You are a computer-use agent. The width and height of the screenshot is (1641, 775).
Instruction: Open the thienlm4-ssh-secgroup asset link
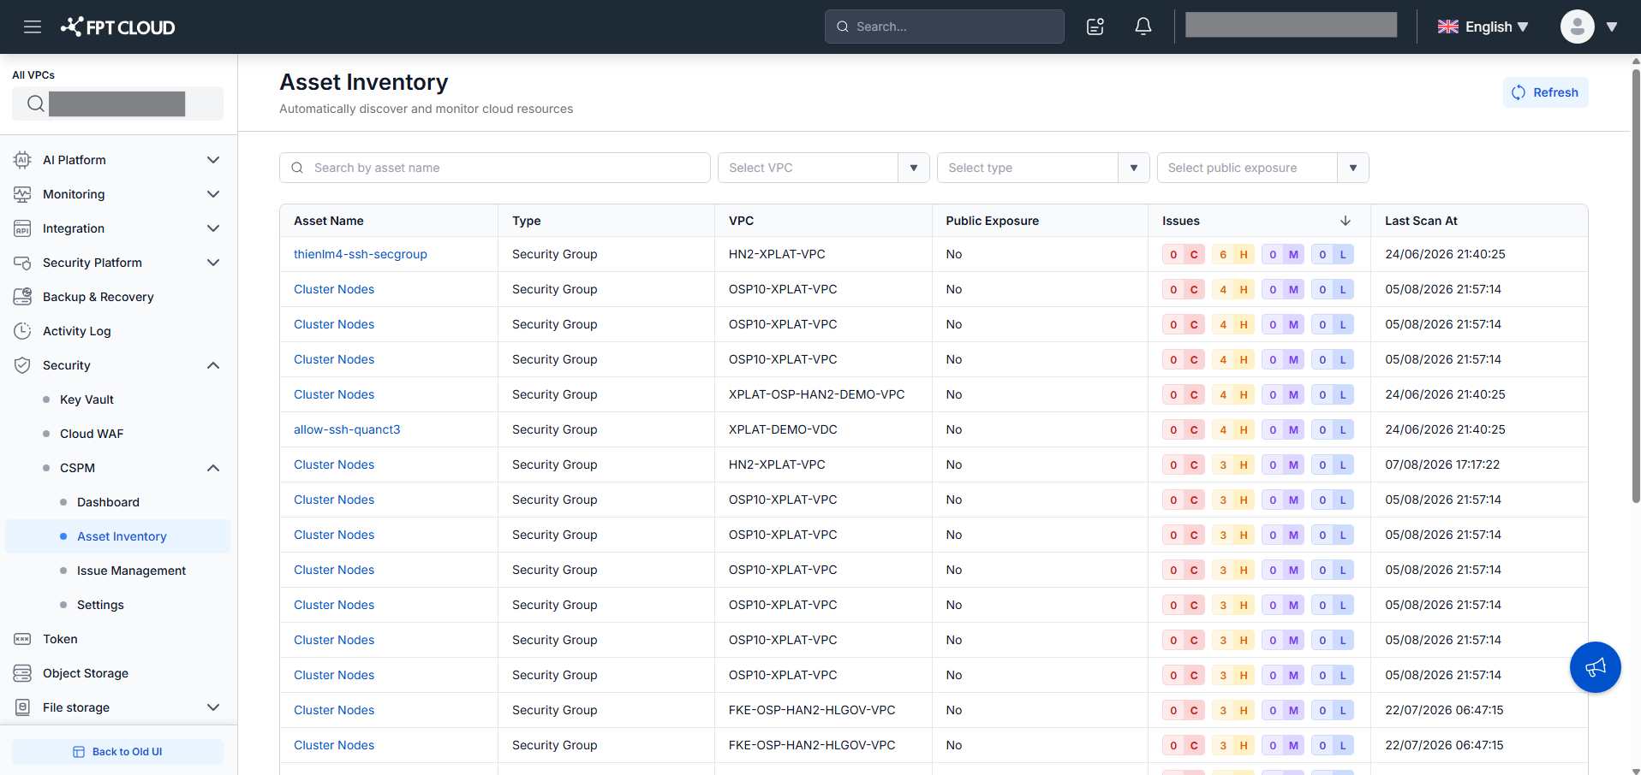pyautogui.click(x=360, y=254)
